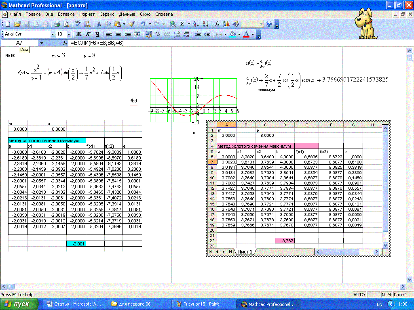
Task: Toggle italic formatting (К button)
Action: tap(88, 35)
